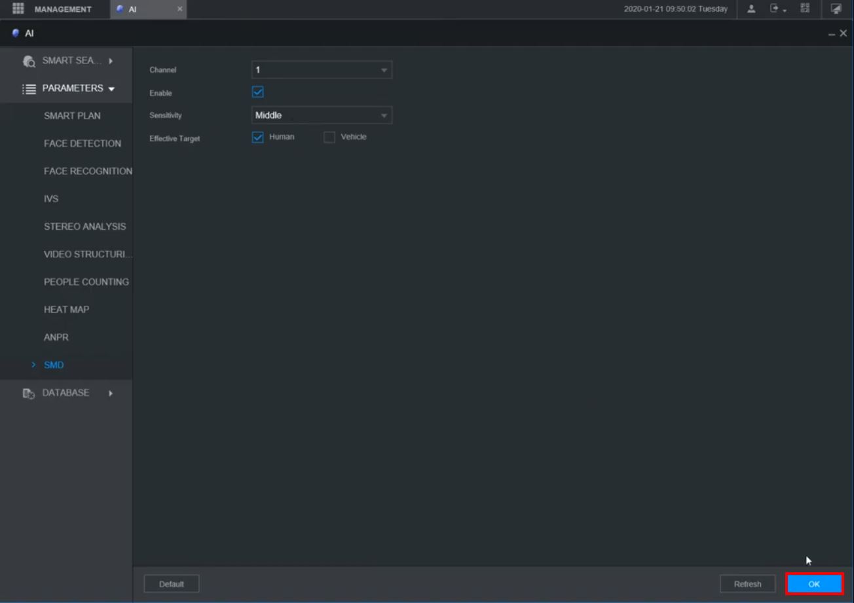Collapse the Parameters section arrow
This screenshot has width=854, height=603.
click(x=112, y=88)
